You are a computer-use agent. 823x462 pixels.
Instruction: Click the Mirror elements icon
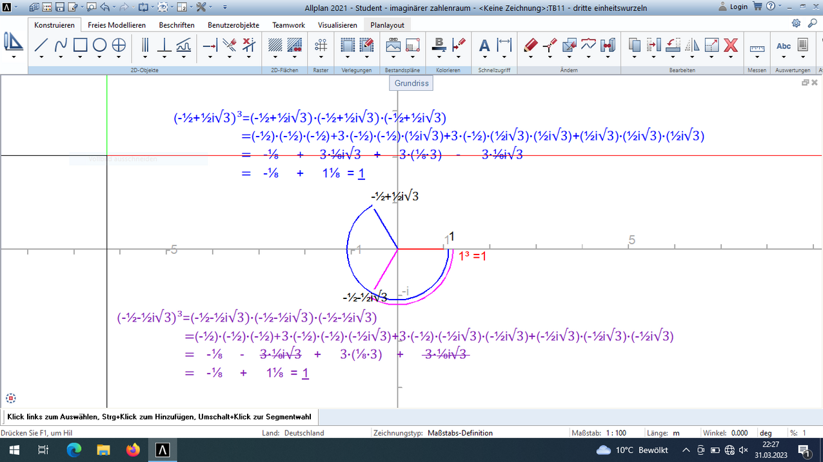tap(692, 45)
